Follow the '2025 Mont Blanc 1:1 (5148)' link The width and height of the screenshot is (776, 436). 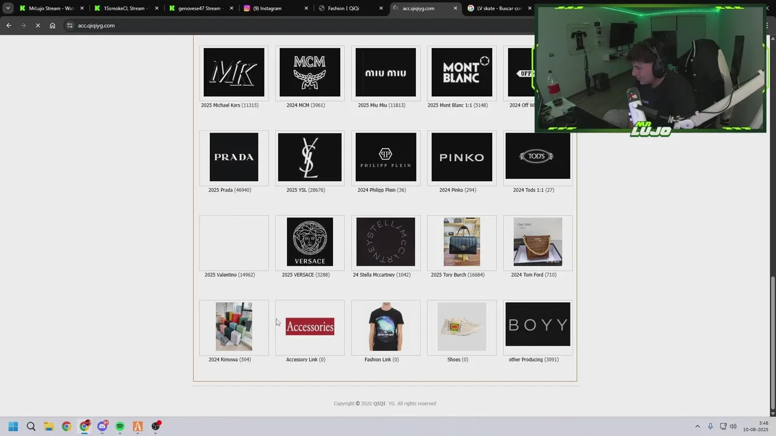click(458, 105)
